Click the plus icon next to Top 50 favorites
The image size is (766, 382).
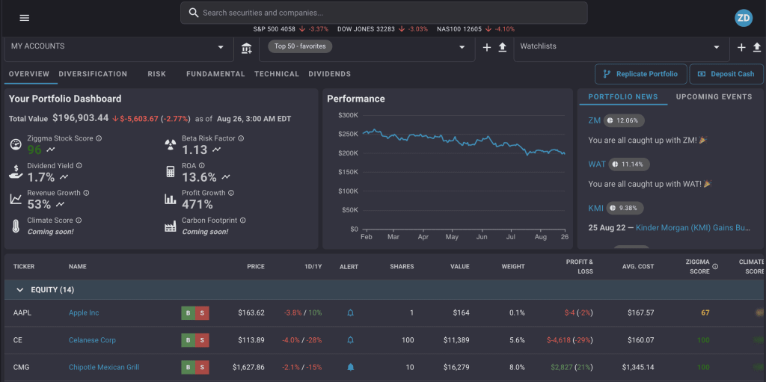click(x=486, y=47)
